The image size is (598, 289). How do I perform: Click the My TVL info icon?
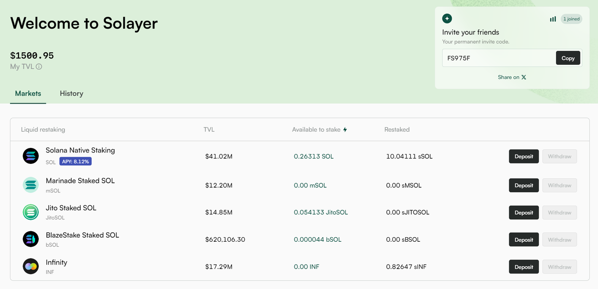[x=39, y=67]
